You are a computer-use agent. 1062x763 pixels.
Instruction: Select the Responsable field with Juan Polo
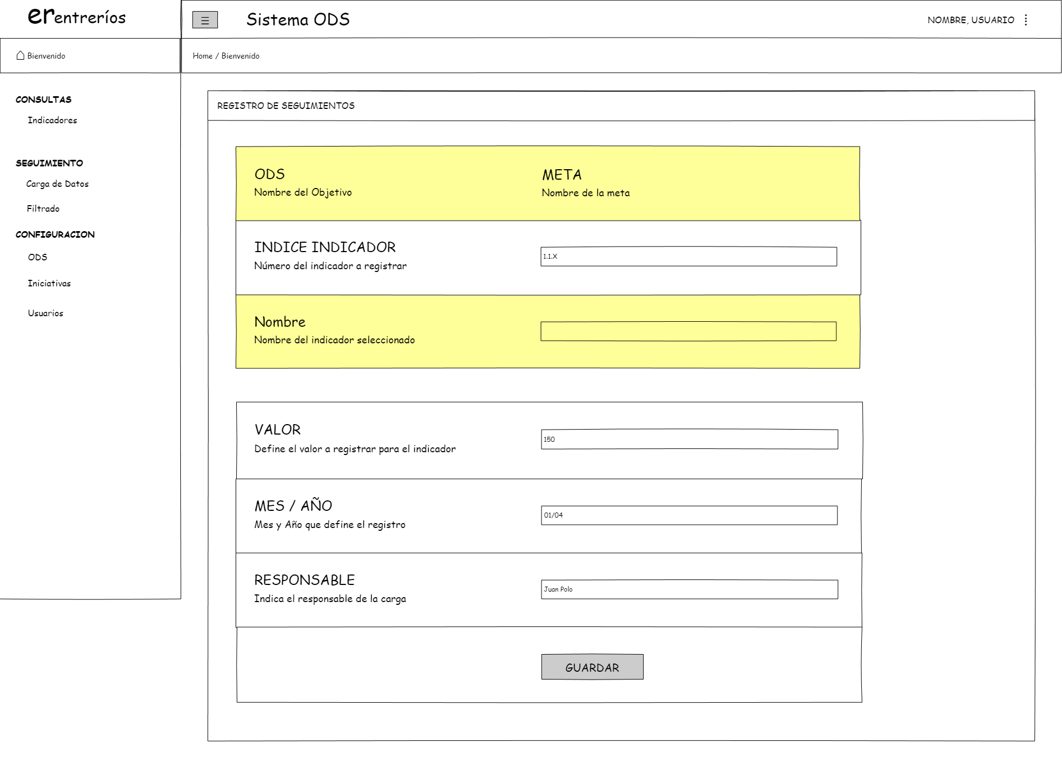[689, 589]
